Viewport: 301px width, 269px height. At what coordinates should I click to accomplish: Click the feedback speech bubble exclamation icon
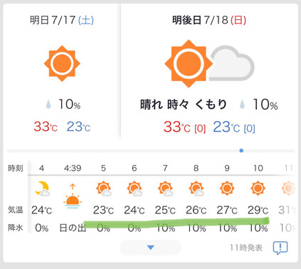coord(280,248)
